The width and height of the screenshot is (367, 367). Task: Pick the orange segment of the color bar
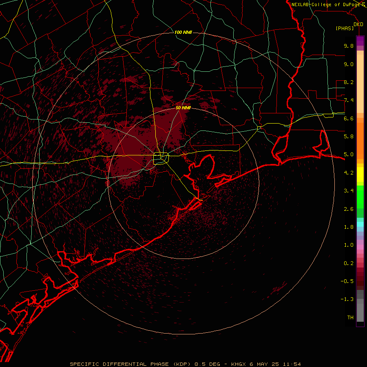pyautogui.click(x=360, y=140)
